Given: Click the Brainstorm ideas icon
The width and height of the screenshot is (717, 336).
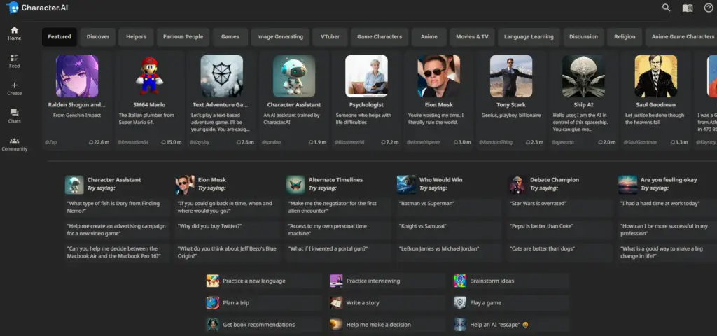Looking at the screenshot, I should (459, 281).
